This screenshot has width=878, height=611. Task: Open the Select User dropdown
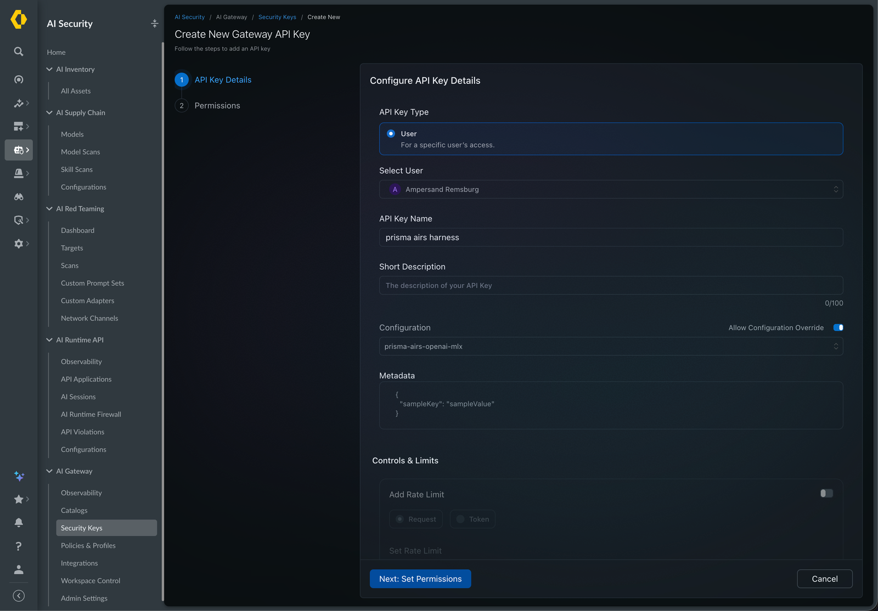tap(611, 189)
